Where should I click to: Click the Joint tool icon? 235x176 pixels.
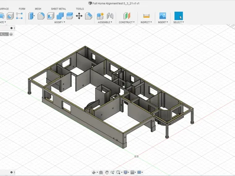(x=110, y=16)
